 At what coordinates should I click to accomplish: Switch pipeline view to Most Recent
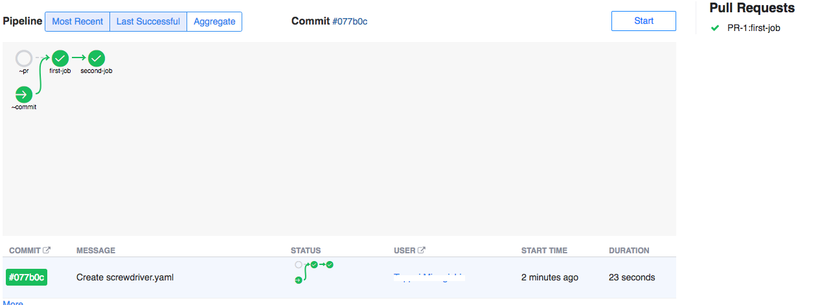click(77, 21)
